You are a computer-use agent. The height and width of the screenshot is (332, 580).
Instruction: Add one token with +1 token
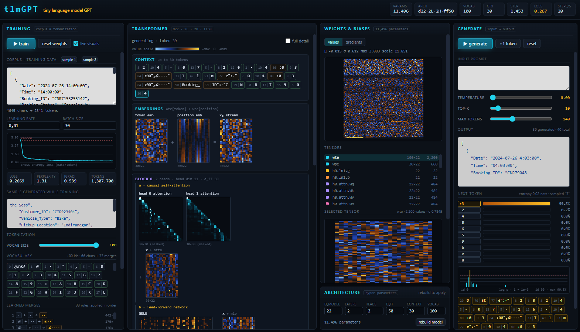(x=508, y=44)
